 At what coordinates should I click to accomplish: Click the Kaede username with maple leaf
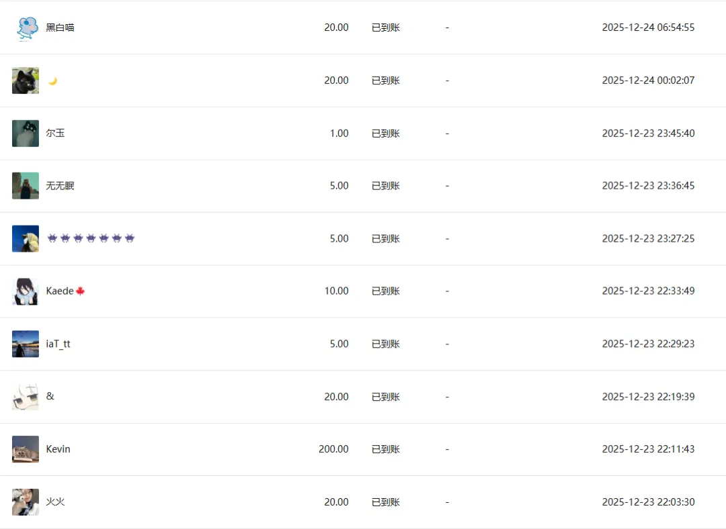(65, 291)
